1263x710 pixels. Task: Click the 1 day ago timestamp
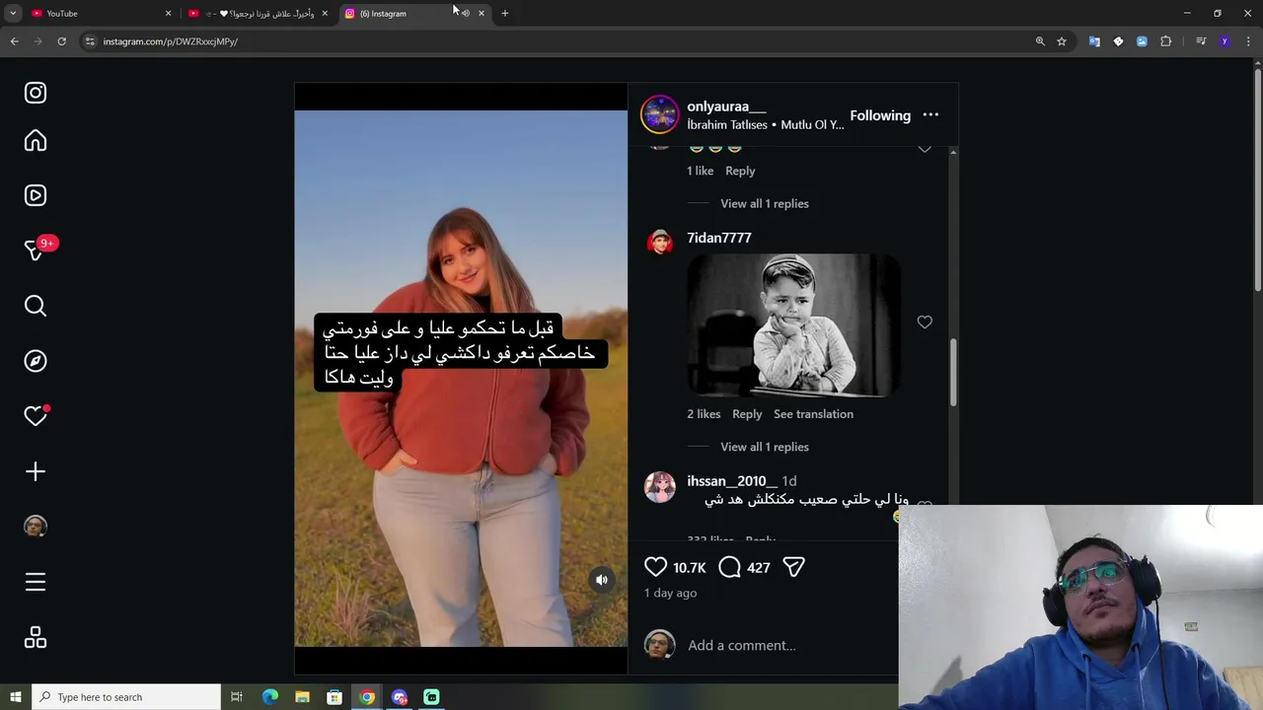[x=671, y=593]
